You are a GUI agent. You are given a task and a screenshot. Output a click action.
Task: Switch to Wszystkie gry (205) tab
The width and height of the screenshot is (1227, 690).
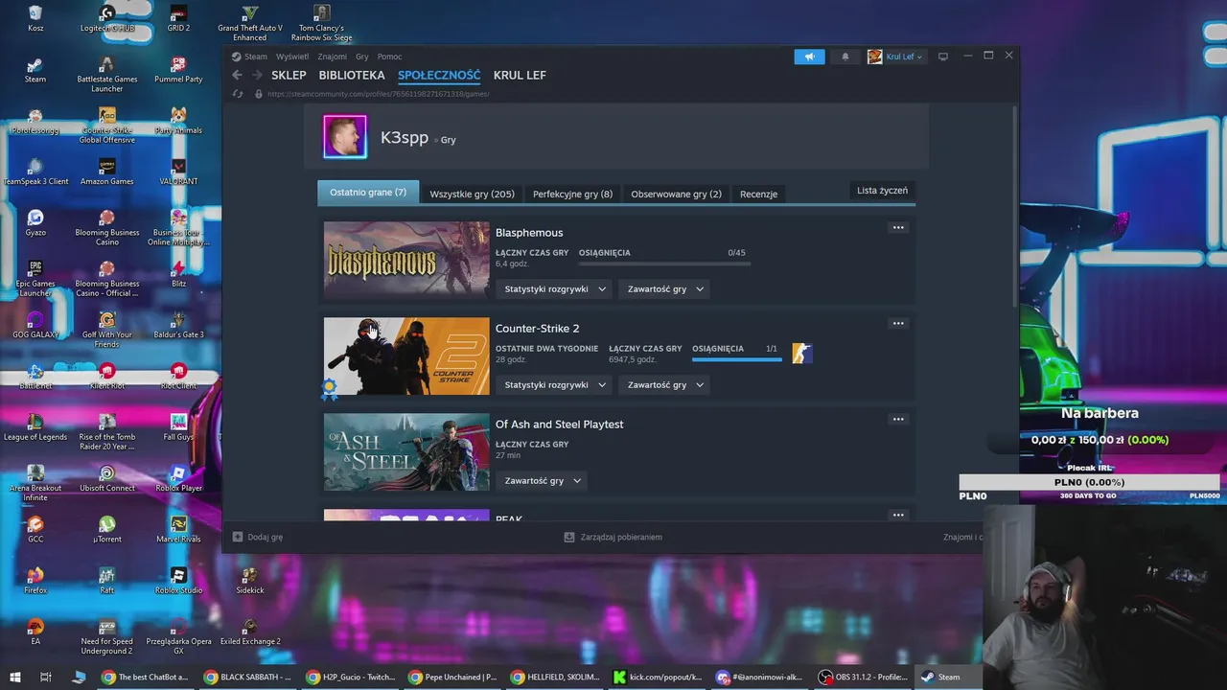[472, 194]
